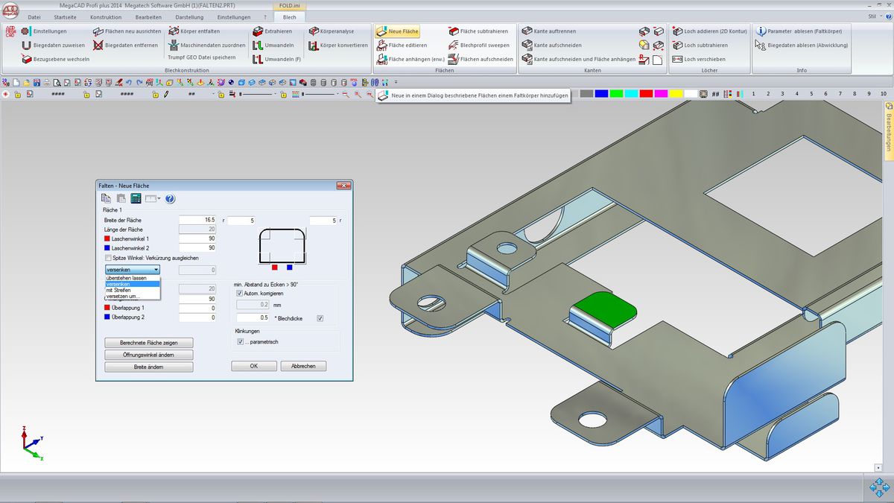Click the Biegedaten zuweisen tool icon
The image size is (894, 503).
(x=27, y=45)
